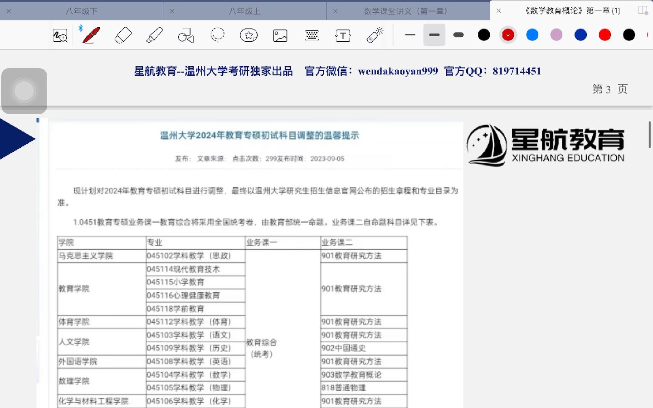Click the 数理学院 cell
The height and width of the screenshot is (408, 653).
(102, 381)
